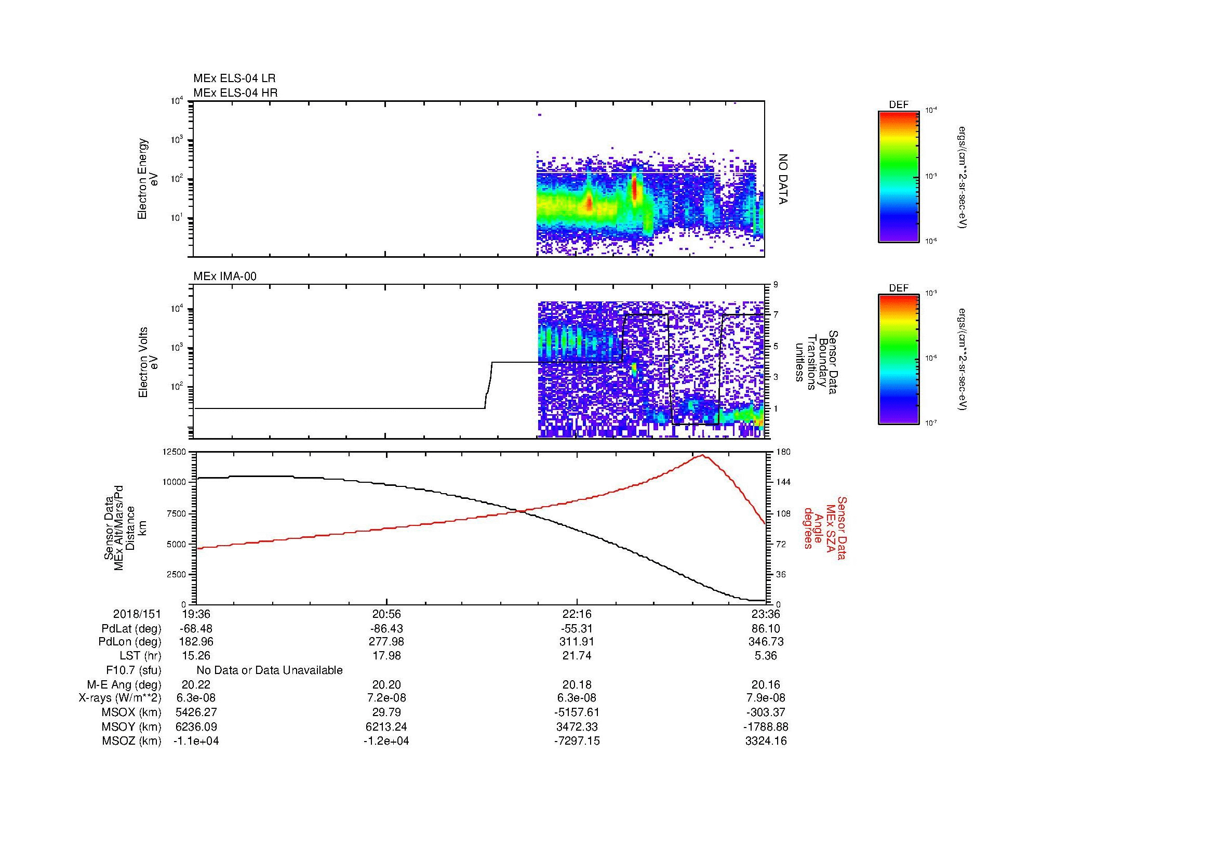Click the '19:36' time tick label
This screenshot has width=1215, height=859.
coord(196,614)
